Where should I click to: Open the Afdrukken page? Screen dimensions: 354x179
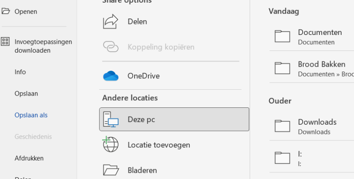coord(29,158)
